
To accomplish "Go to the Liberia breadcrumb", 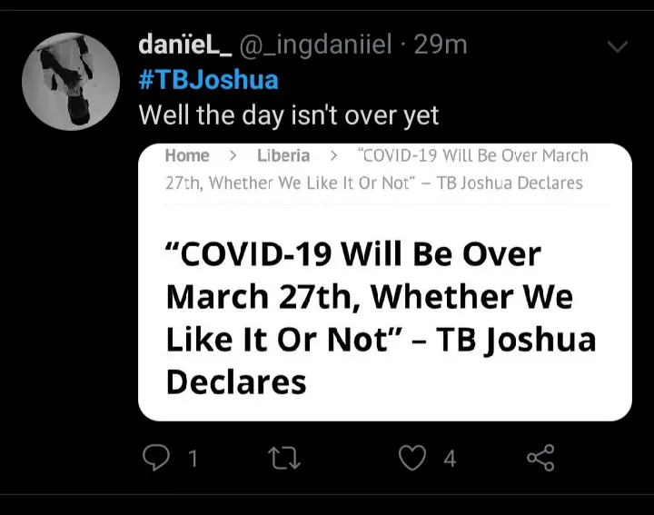I will [x=283, y=155].
